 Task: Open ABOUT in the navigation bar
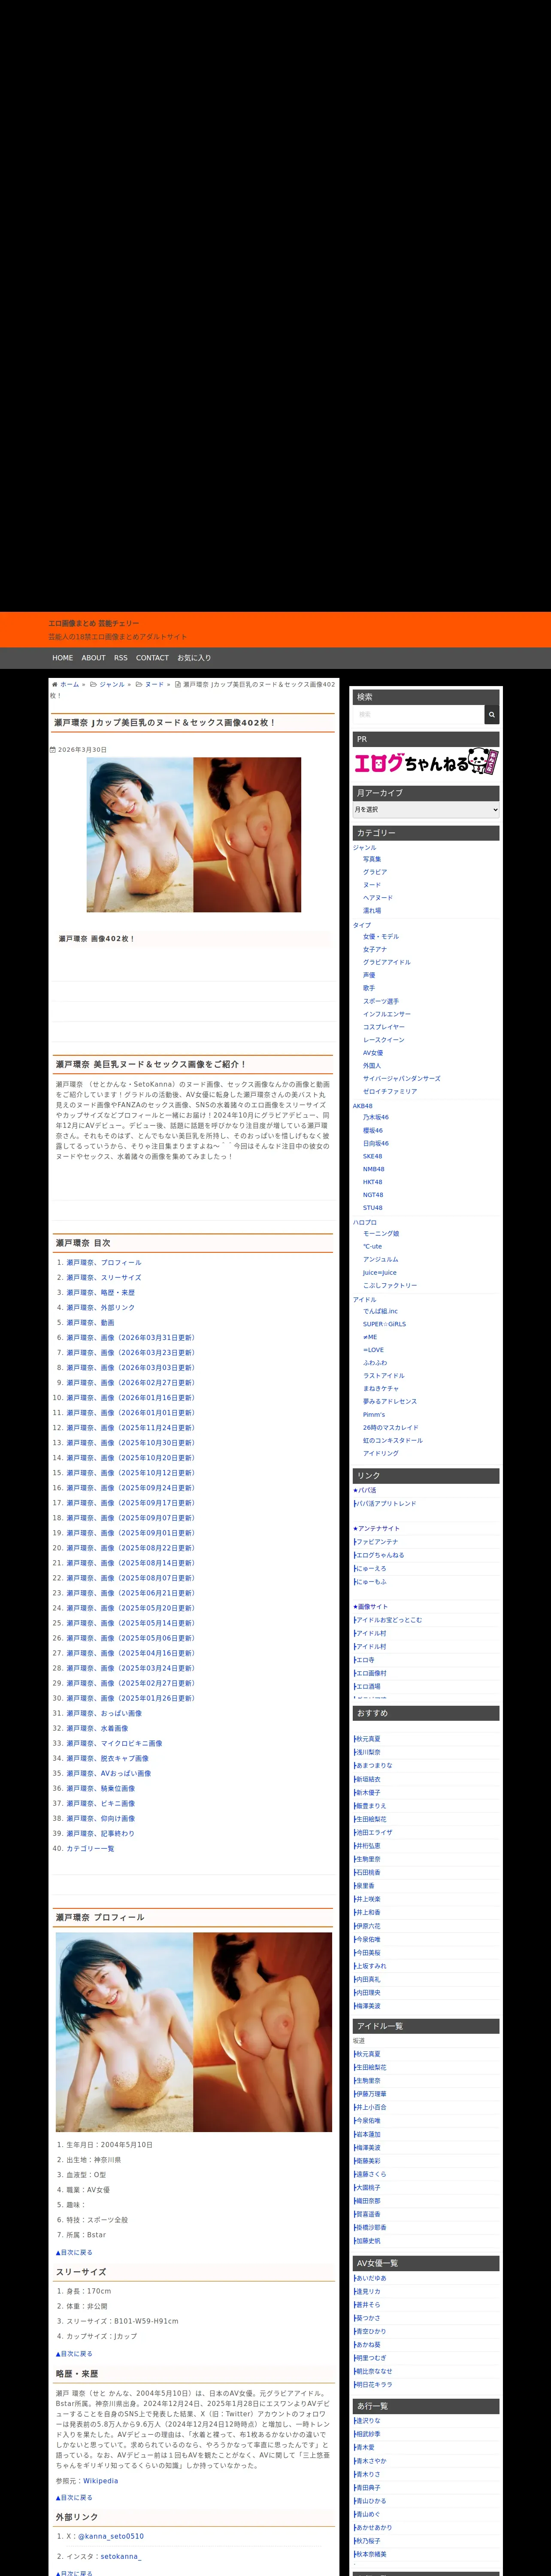[93, 658]
